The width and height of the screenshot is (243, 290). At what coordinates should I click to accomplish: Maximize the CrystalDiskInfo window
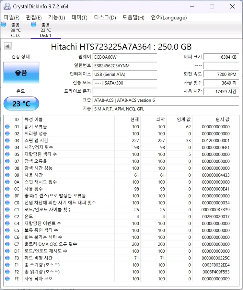pos(212,6)
